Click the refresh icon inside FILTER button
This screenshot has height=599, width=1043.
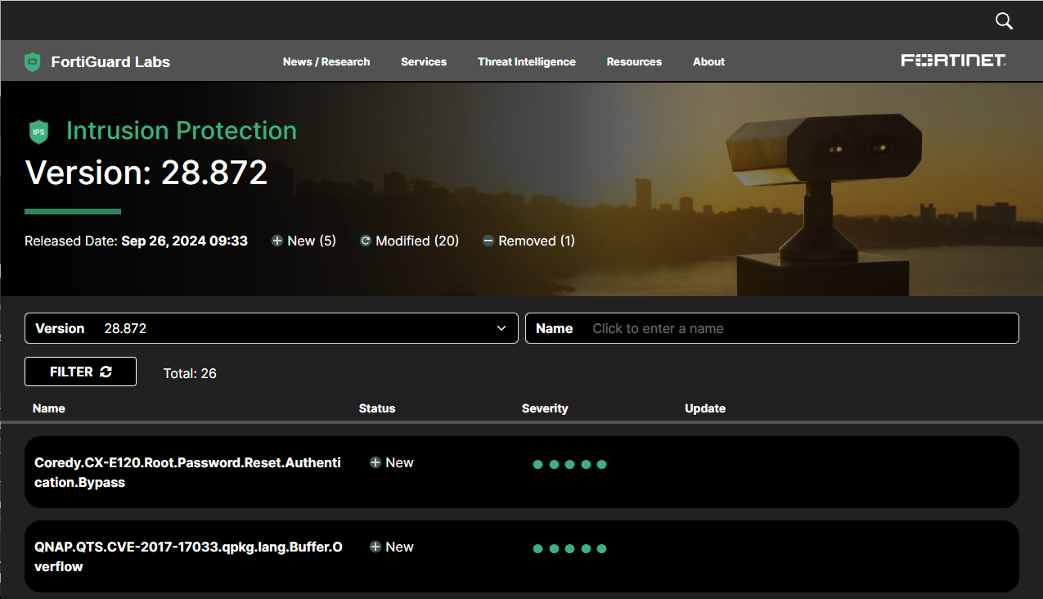click(106, 372)
